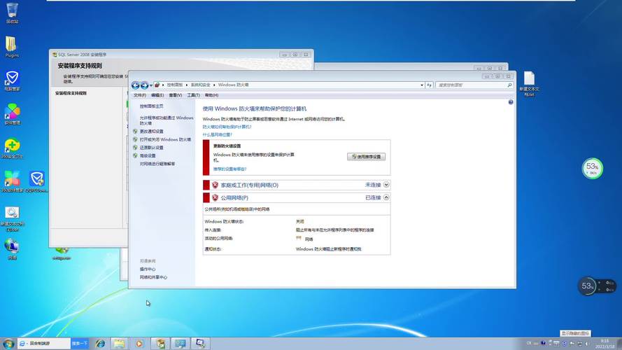Open '推荐的设置有哪些?' link
The image size is (622, 350).
click(229, 169)
